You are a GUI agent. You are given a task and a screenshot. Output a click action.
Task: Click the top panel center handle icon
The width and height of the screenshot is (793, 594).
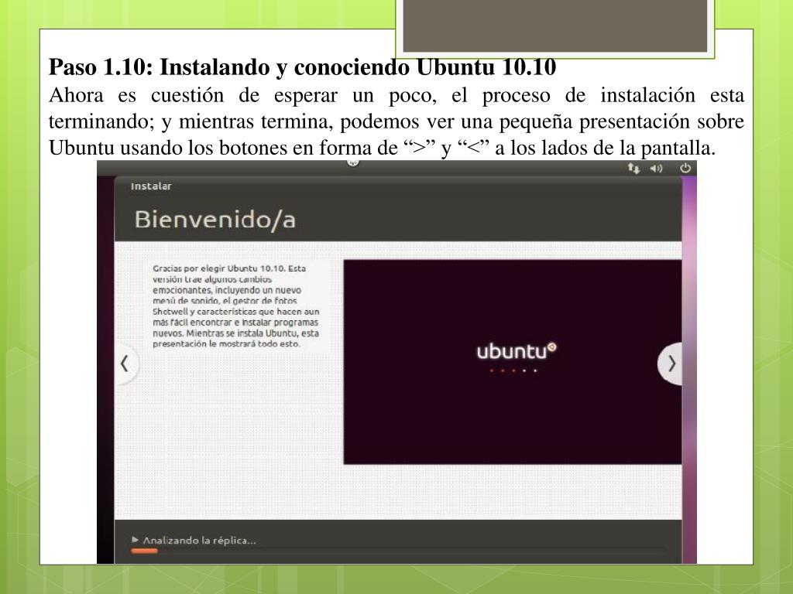tap(353, 162)
